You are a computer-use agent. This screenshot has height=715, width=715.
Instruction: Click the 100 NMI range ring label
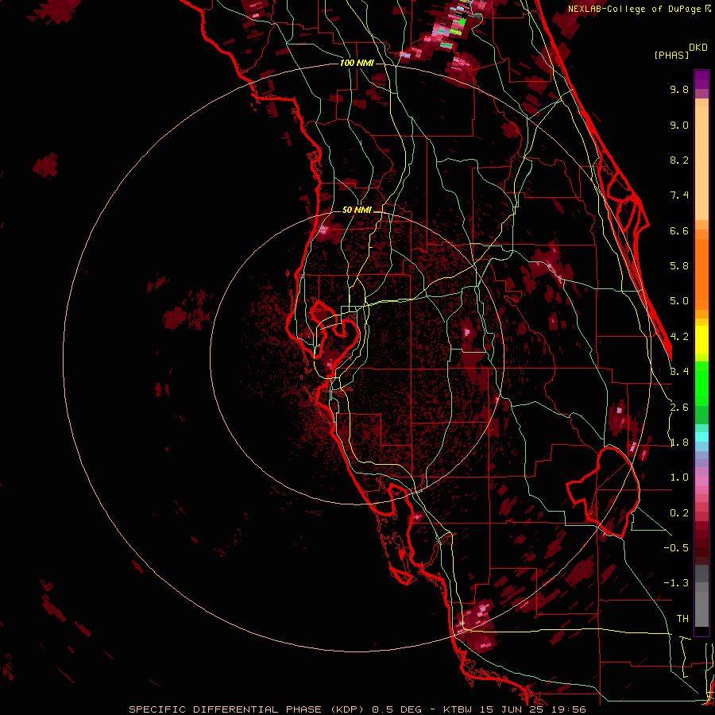(x=357, y=63)
